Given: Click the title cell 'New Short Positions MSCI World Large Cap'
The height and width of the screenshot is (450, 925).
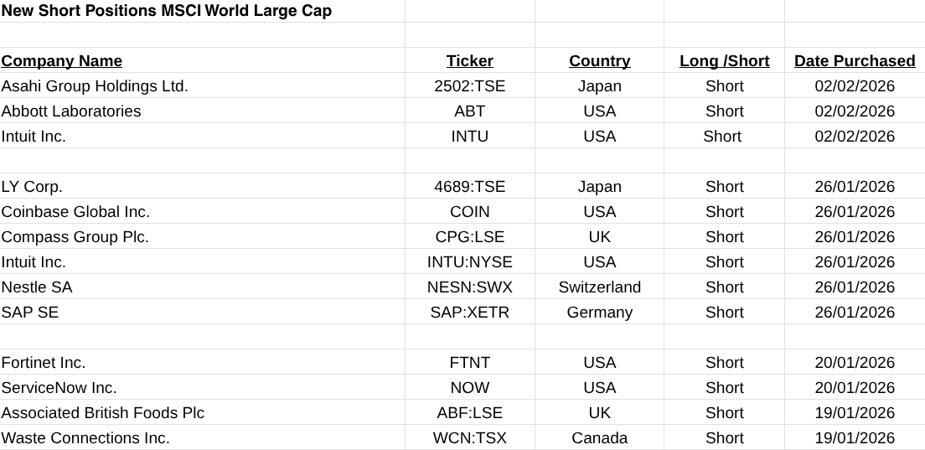Looking at the screenshot, I should click(167, 11).
